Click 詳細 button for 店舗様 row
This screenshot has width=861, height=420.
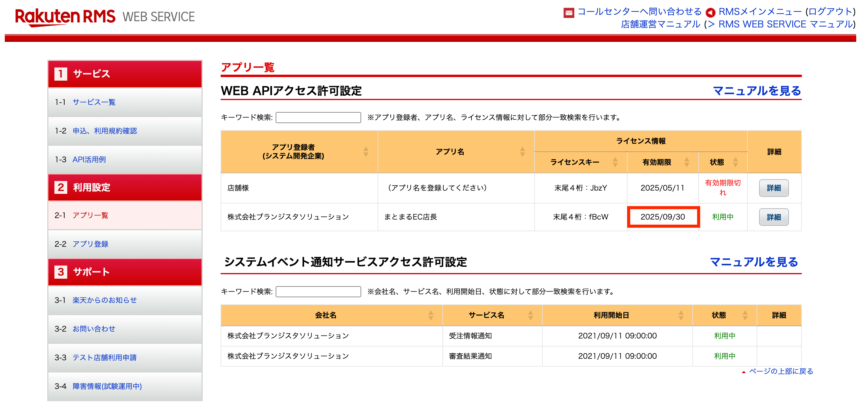(774, 188)
